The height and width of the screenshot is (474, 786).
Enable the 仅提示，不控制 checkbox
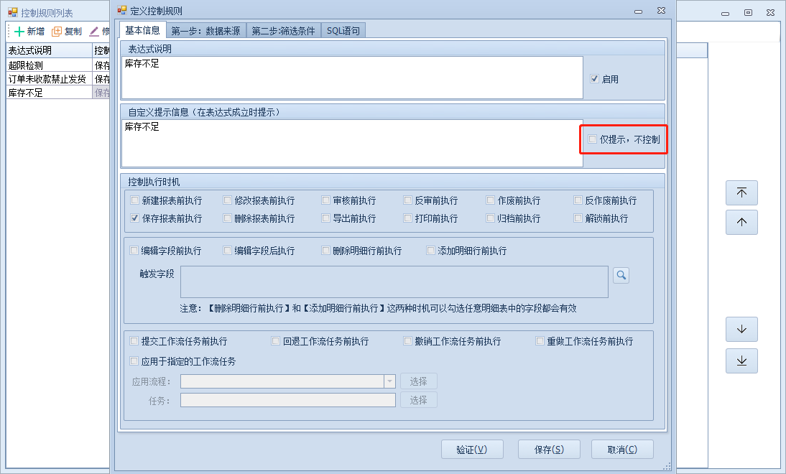(593, 139)
